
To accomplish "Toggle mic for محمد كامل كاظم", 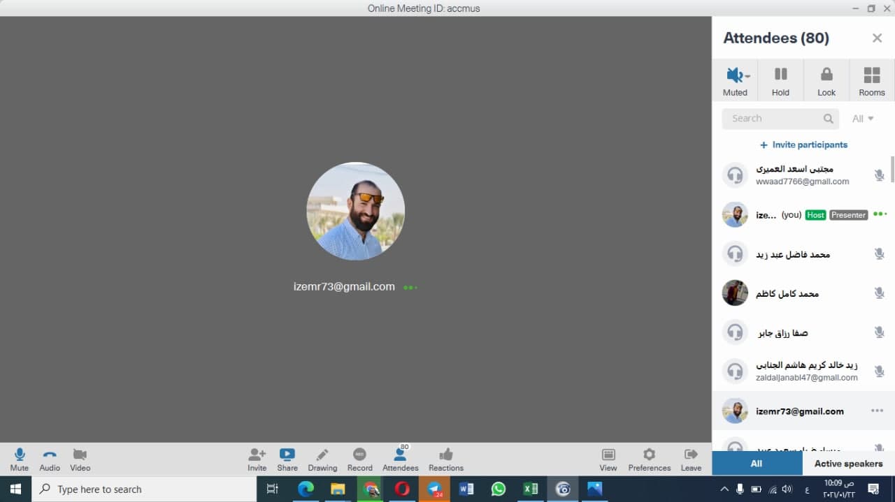I will (879, 293).
